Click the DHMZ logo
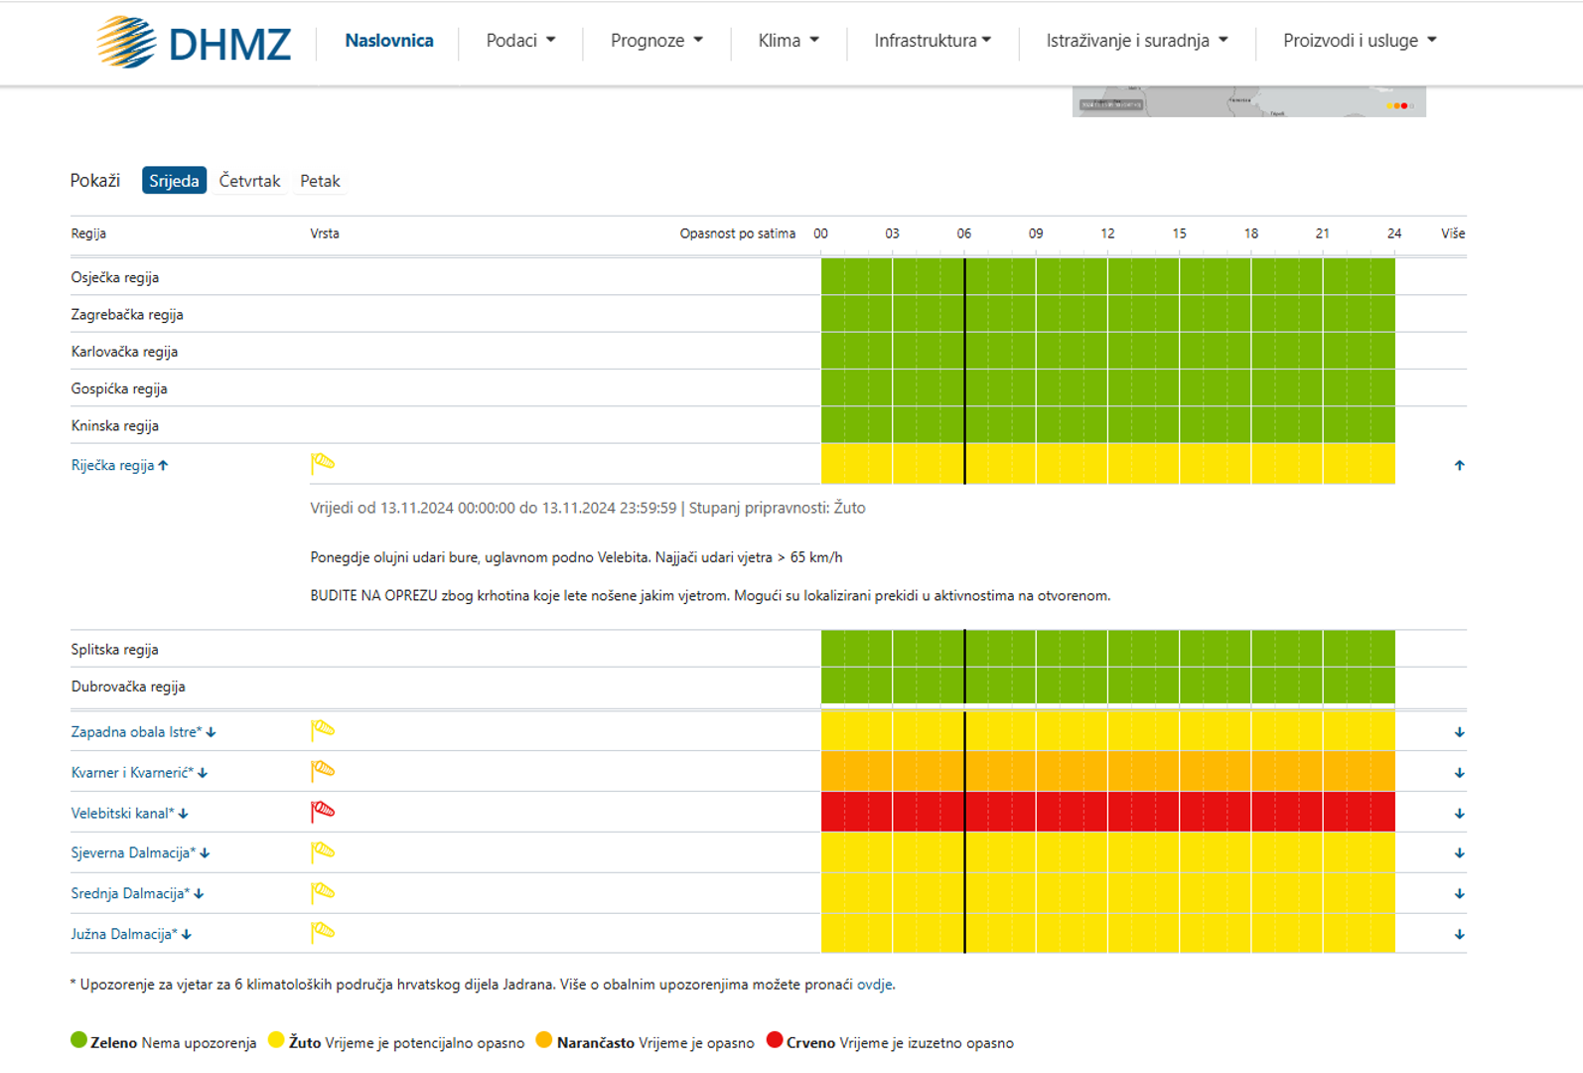 194,42
